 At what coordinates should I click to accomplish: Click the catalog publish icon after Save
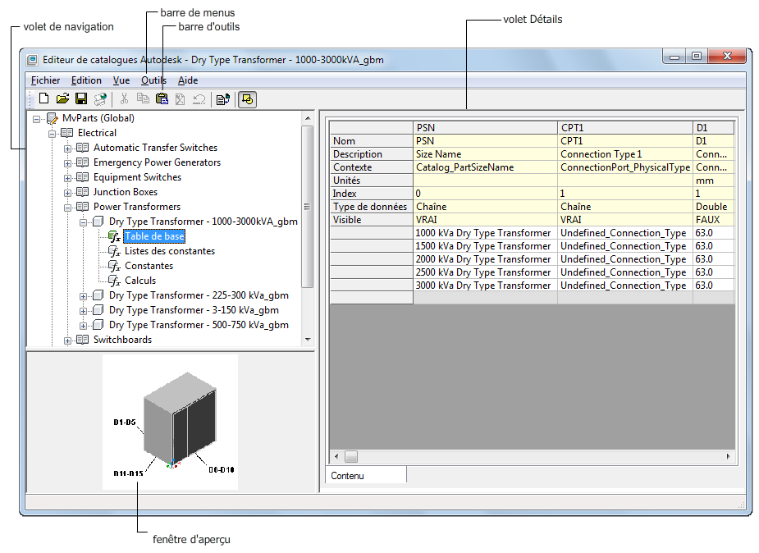(x=100, y=98)
